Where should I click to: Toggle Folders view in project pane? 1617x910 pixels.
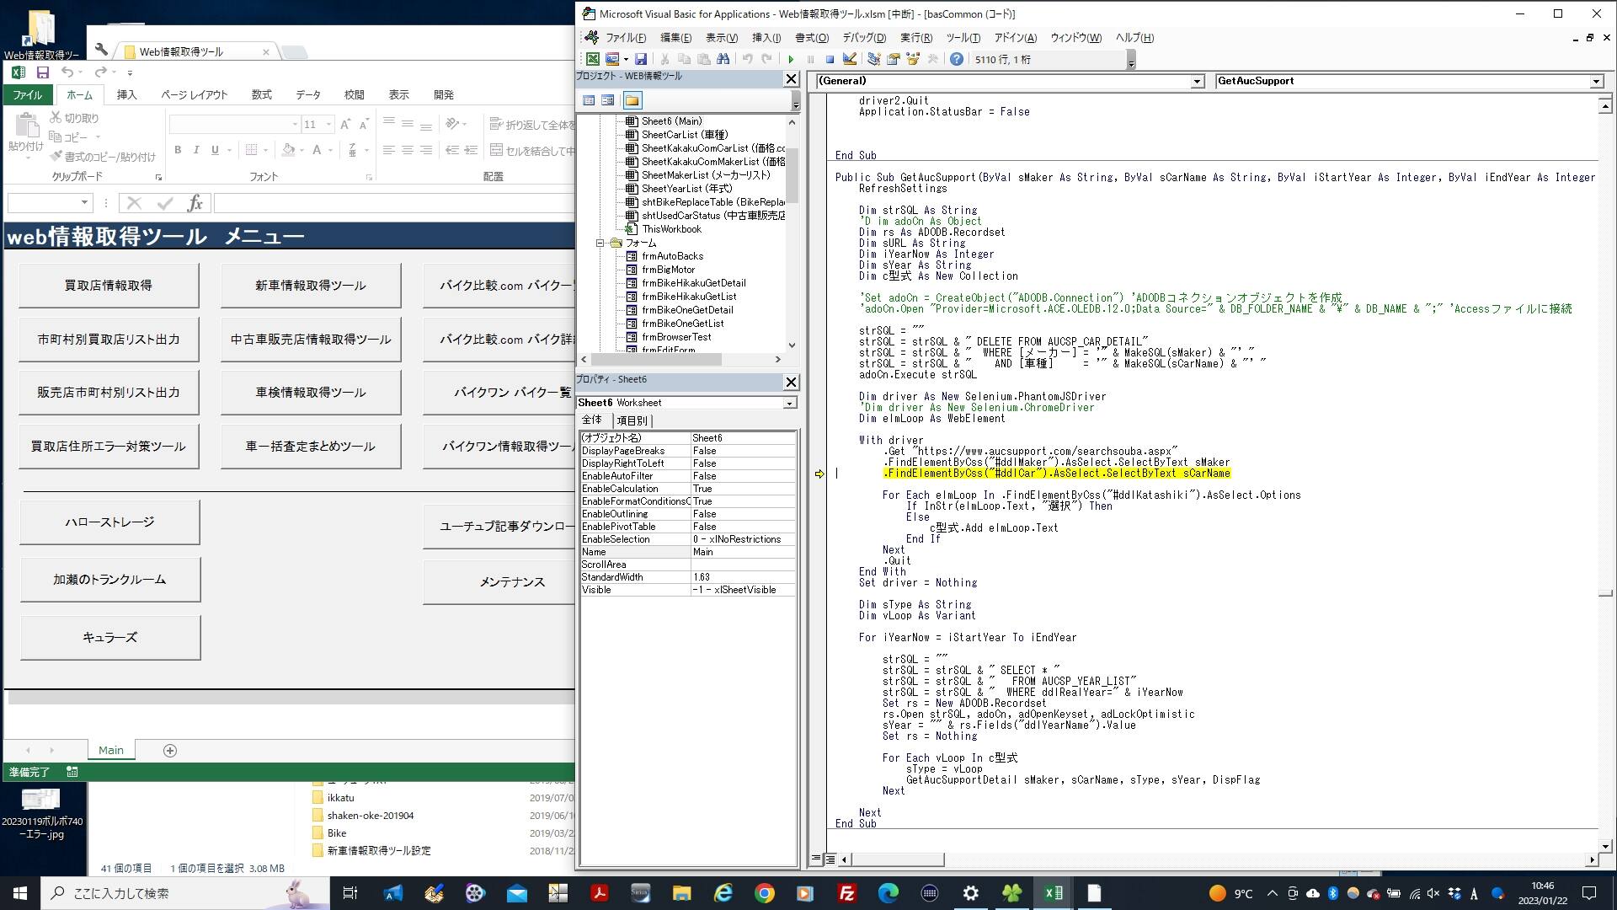click(632, 100)
